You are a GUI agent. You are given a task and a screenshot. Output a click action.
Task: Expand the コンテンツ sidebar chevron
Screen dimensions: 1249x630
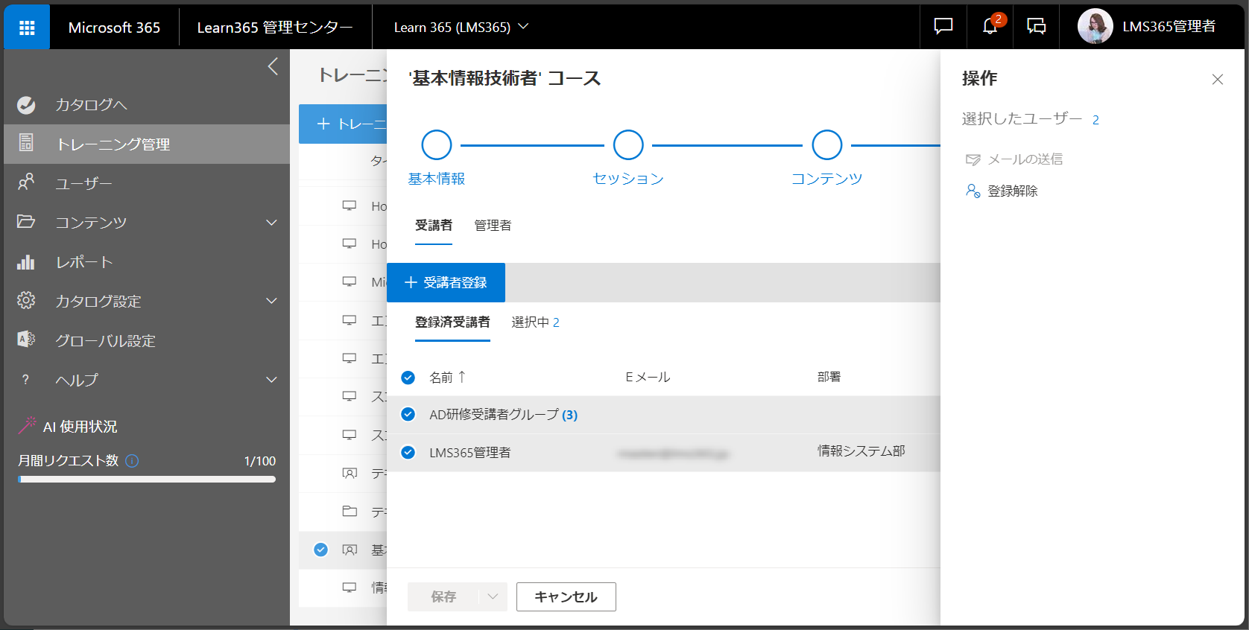click(271, 222)
